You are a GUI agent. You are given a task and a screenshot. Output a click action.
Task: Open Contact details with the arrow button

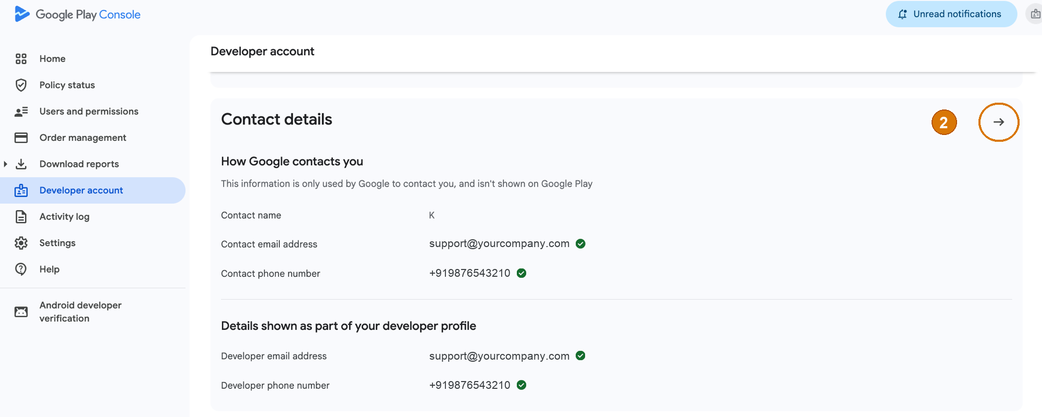pos(998,122)
